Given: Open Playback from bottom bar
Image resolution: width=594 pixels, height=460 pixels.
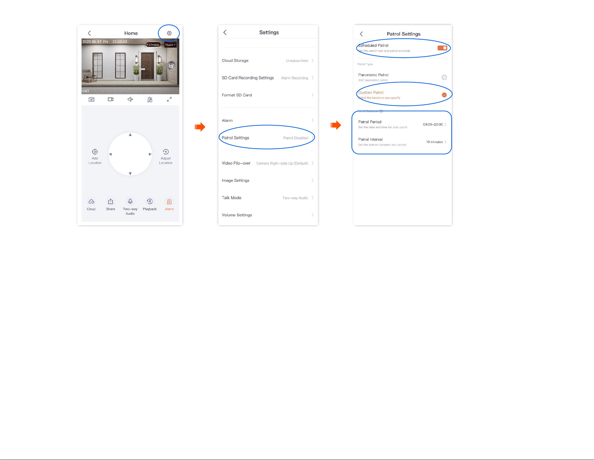Looking at the screenshot, I should (150, 204).
